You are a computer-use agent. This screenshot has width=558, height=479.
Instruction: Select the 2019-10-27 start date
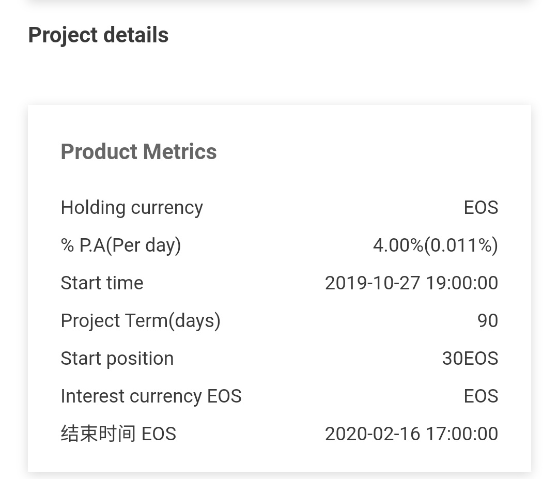point(372,283)
